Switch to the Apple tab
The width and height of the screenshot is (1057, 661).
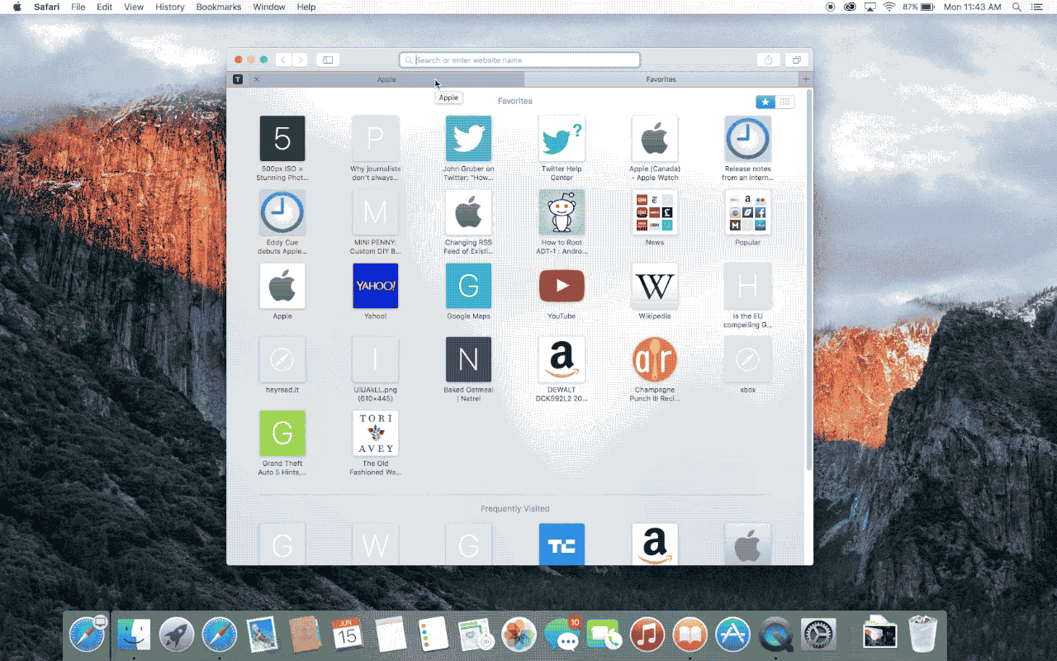pyautogui.click(x=386, y=79)
